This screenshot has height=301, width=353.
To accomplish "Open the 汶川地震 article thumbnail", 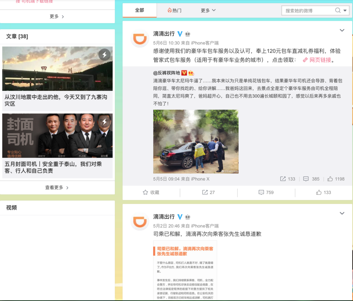I will point(58,69).
